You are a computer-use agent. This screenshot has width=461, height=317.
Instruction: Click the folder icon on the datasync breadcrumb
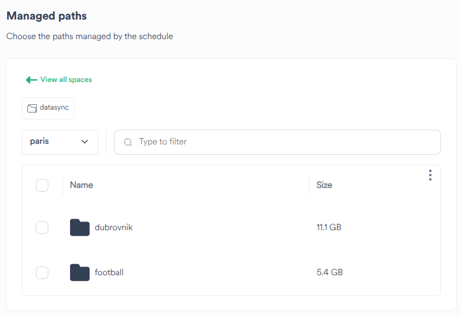click(x=32, y=107)
